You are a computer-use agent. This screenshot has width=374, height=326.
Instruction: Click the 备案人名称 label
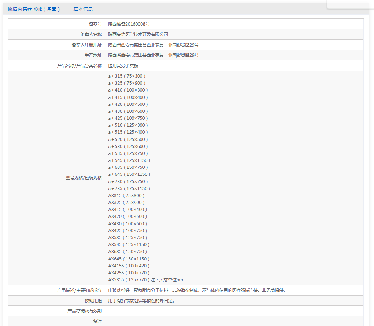tap(91, 34)
